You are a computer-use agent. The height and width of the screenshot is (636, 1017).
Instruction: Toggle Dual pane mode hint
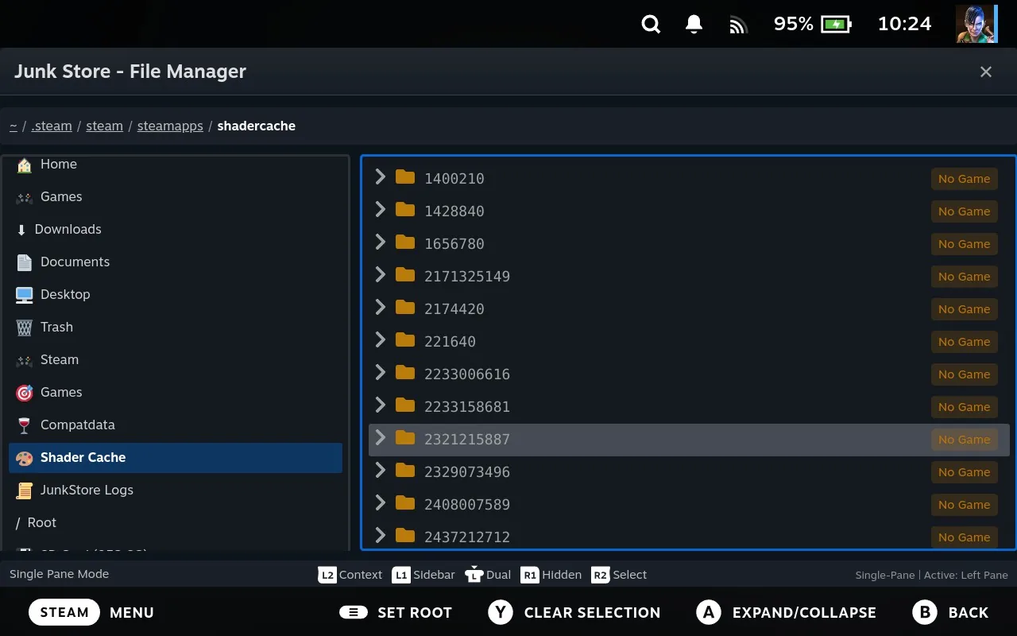pyautogui.click(x=488, y=575)
